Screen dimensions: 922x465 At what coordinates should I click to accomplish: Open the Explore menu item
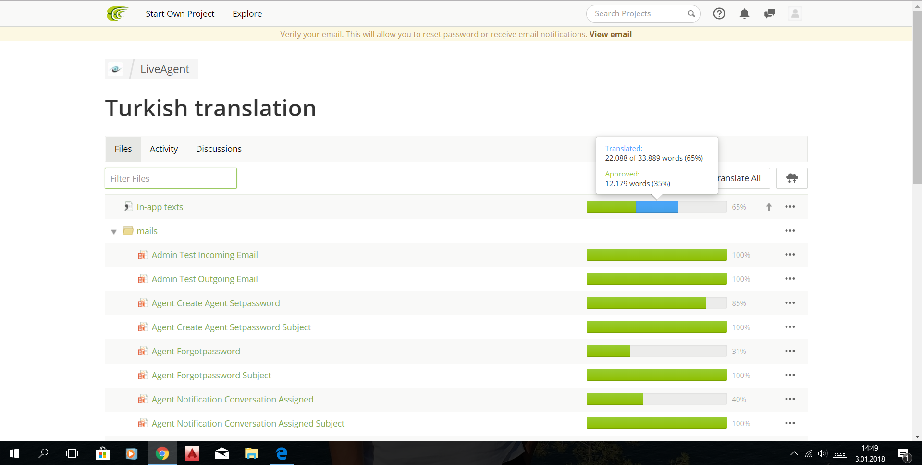pos(247,13)
